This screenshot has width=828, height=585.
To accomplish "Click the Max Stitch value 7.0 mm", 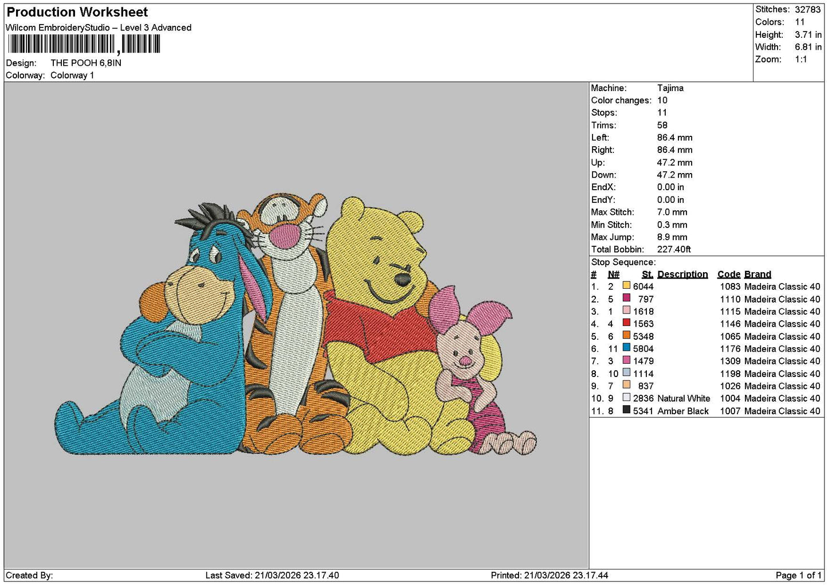I will (672, 212).
